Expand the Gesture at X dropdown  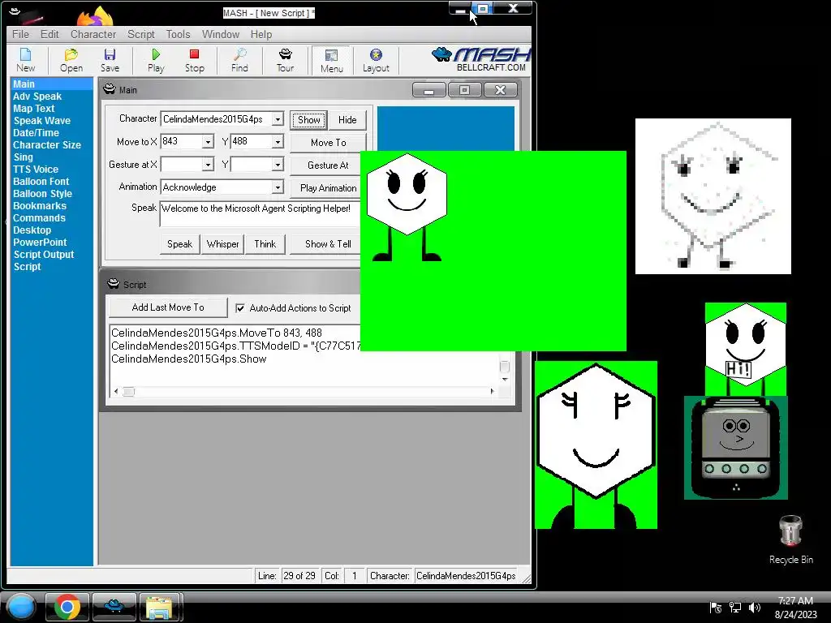[208, 165]
